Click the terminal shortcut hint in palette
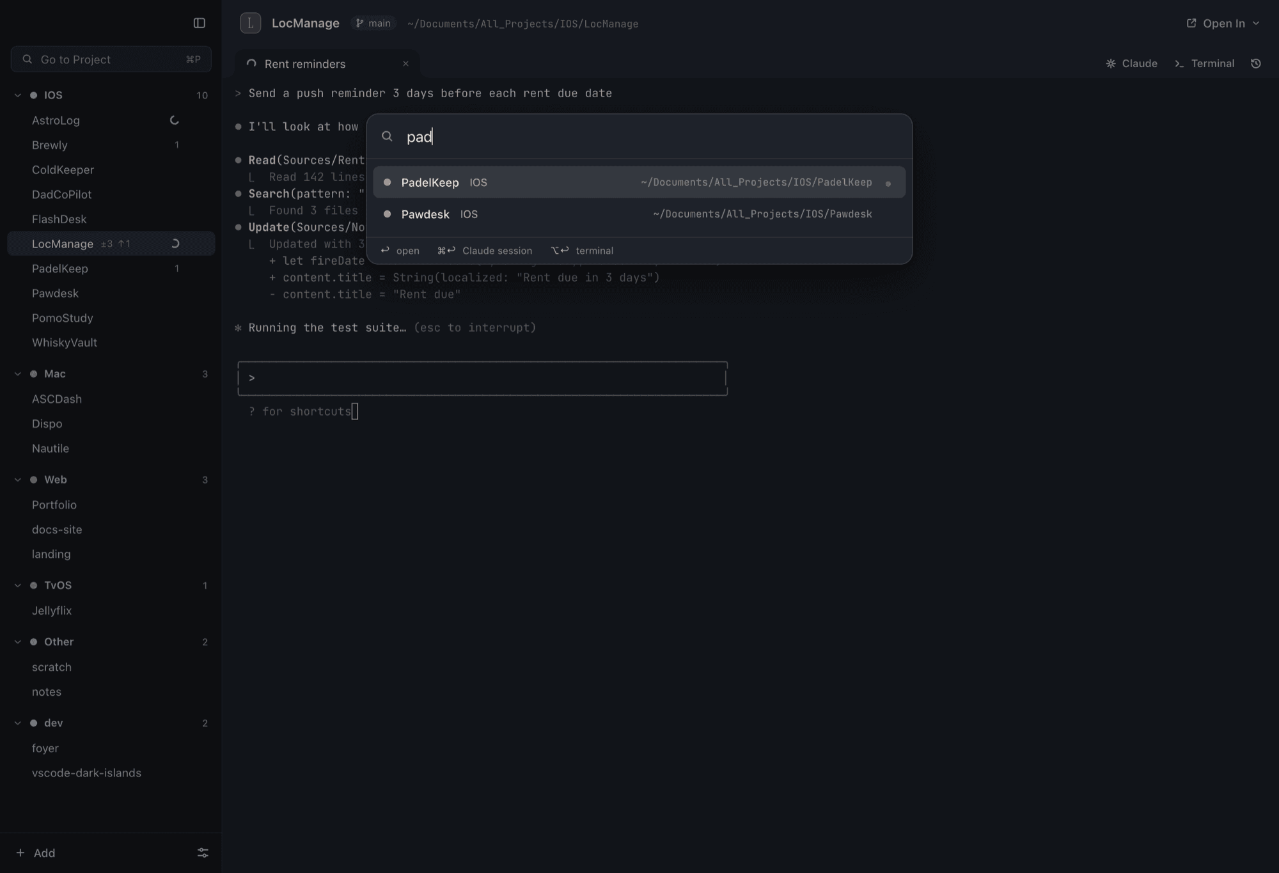The width and height of the screenshot is (1279, 873). 582,250
